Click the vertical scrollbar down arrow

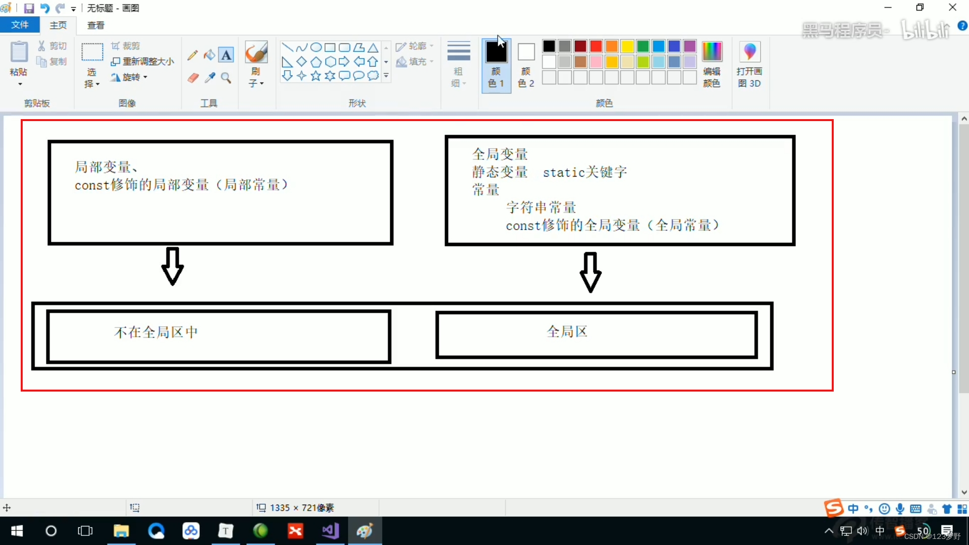click(964, 493)
